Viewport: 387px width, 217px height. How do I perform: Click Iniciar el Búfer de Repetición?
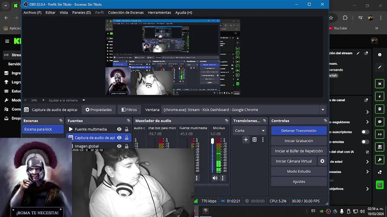(x=299, y=151)
